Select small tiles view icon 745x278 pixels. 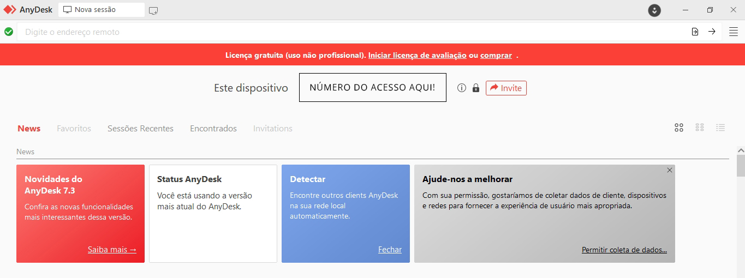point(700,128)
